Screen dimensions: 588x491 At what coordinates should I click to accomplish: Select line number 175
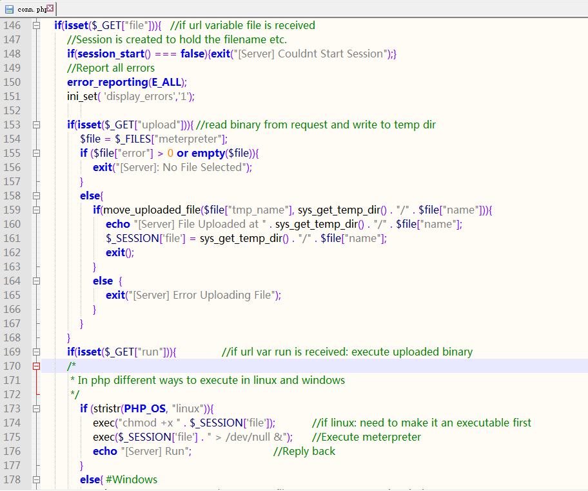coord(12,437)
